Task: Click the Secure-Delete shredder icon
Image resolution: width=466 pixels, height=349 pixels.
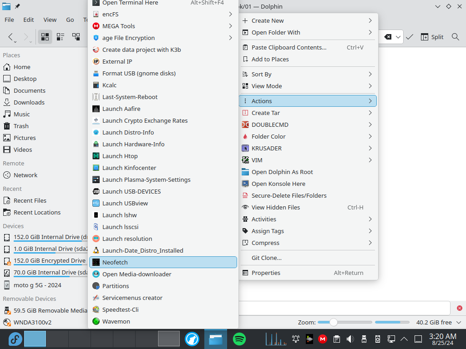Action: click(x=245, y=195)
